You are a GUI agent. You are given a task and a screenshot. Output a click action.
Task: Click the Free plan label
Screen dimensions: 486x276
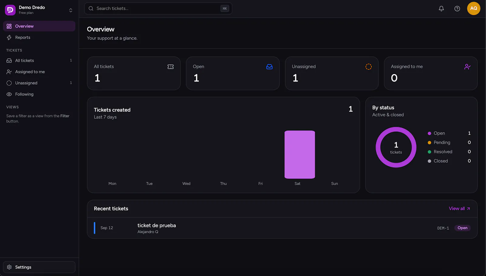pos(26,13)
